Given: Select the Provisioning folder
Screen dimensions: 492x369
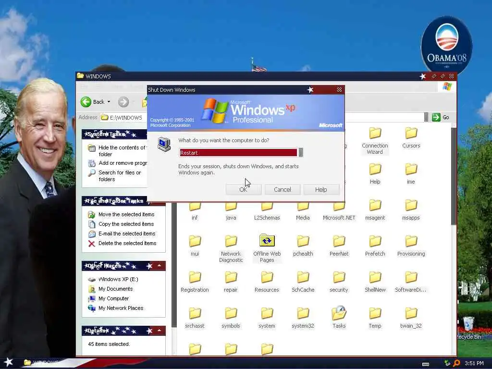Looking at the screenshot, I should tap(411, 246).
